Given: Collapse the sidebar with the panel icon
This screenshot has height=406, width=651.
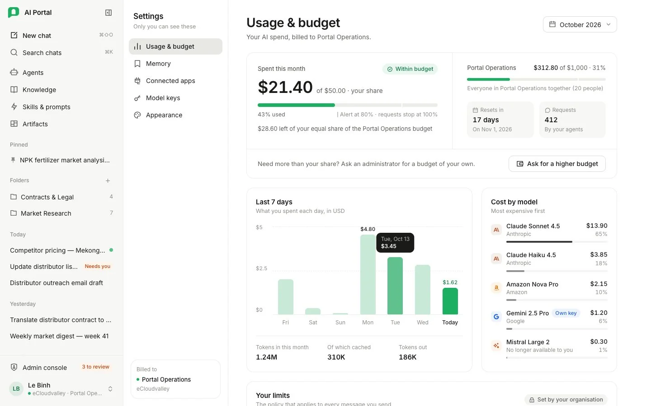Looking at the screenshot, I should (108, 13).
